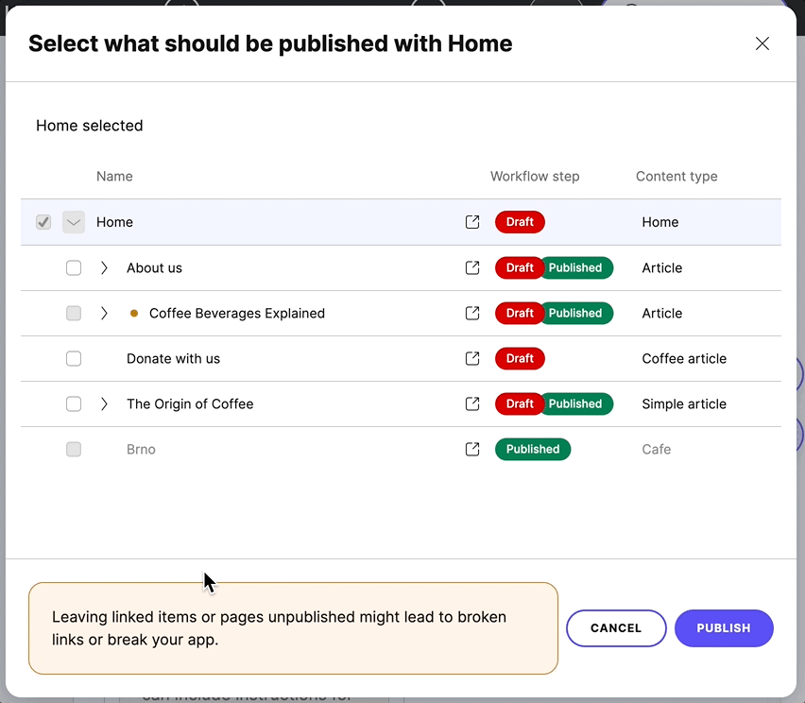Check the About us checkbox
This screenshot has width=805, height=703.
(x=73, y=267)
